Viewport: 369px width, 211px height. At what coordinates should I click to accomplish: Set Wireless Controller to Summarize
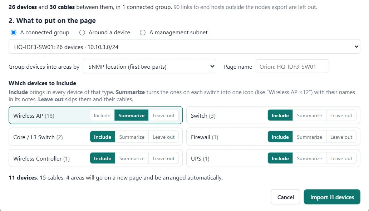click(x=132, y=158)
